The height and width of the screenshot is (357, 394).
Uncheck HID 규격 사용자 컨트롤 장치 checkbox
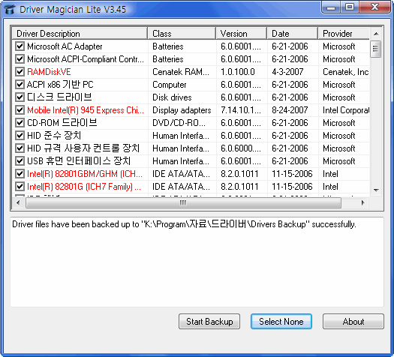pos(20,148)
